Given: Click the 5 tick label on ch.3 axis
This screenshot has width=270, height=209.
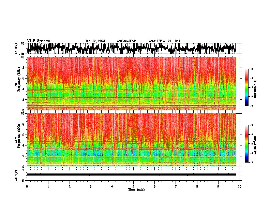Looking at the screenshot, I should (24, 170).
